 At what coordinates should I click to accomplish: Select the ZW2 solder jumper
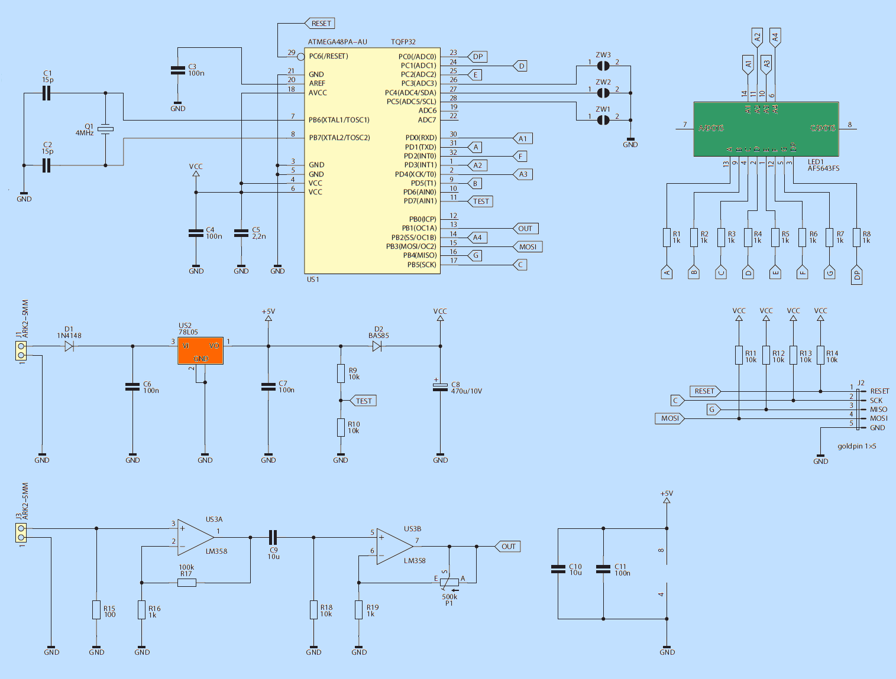point(603,93)
